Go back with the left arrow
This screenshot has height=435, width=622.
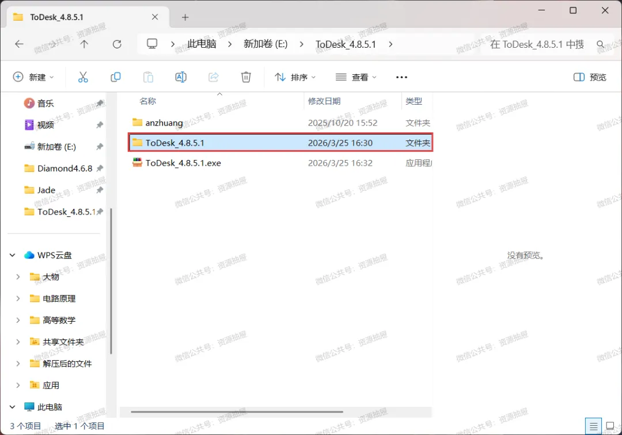tap(19, 44)
